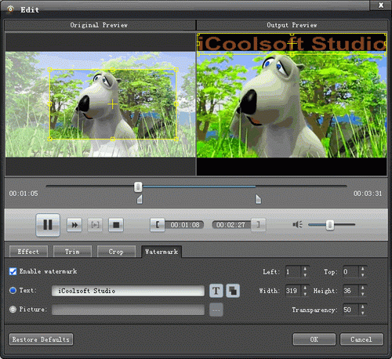Click the Picture path input field

click(128, 310)
